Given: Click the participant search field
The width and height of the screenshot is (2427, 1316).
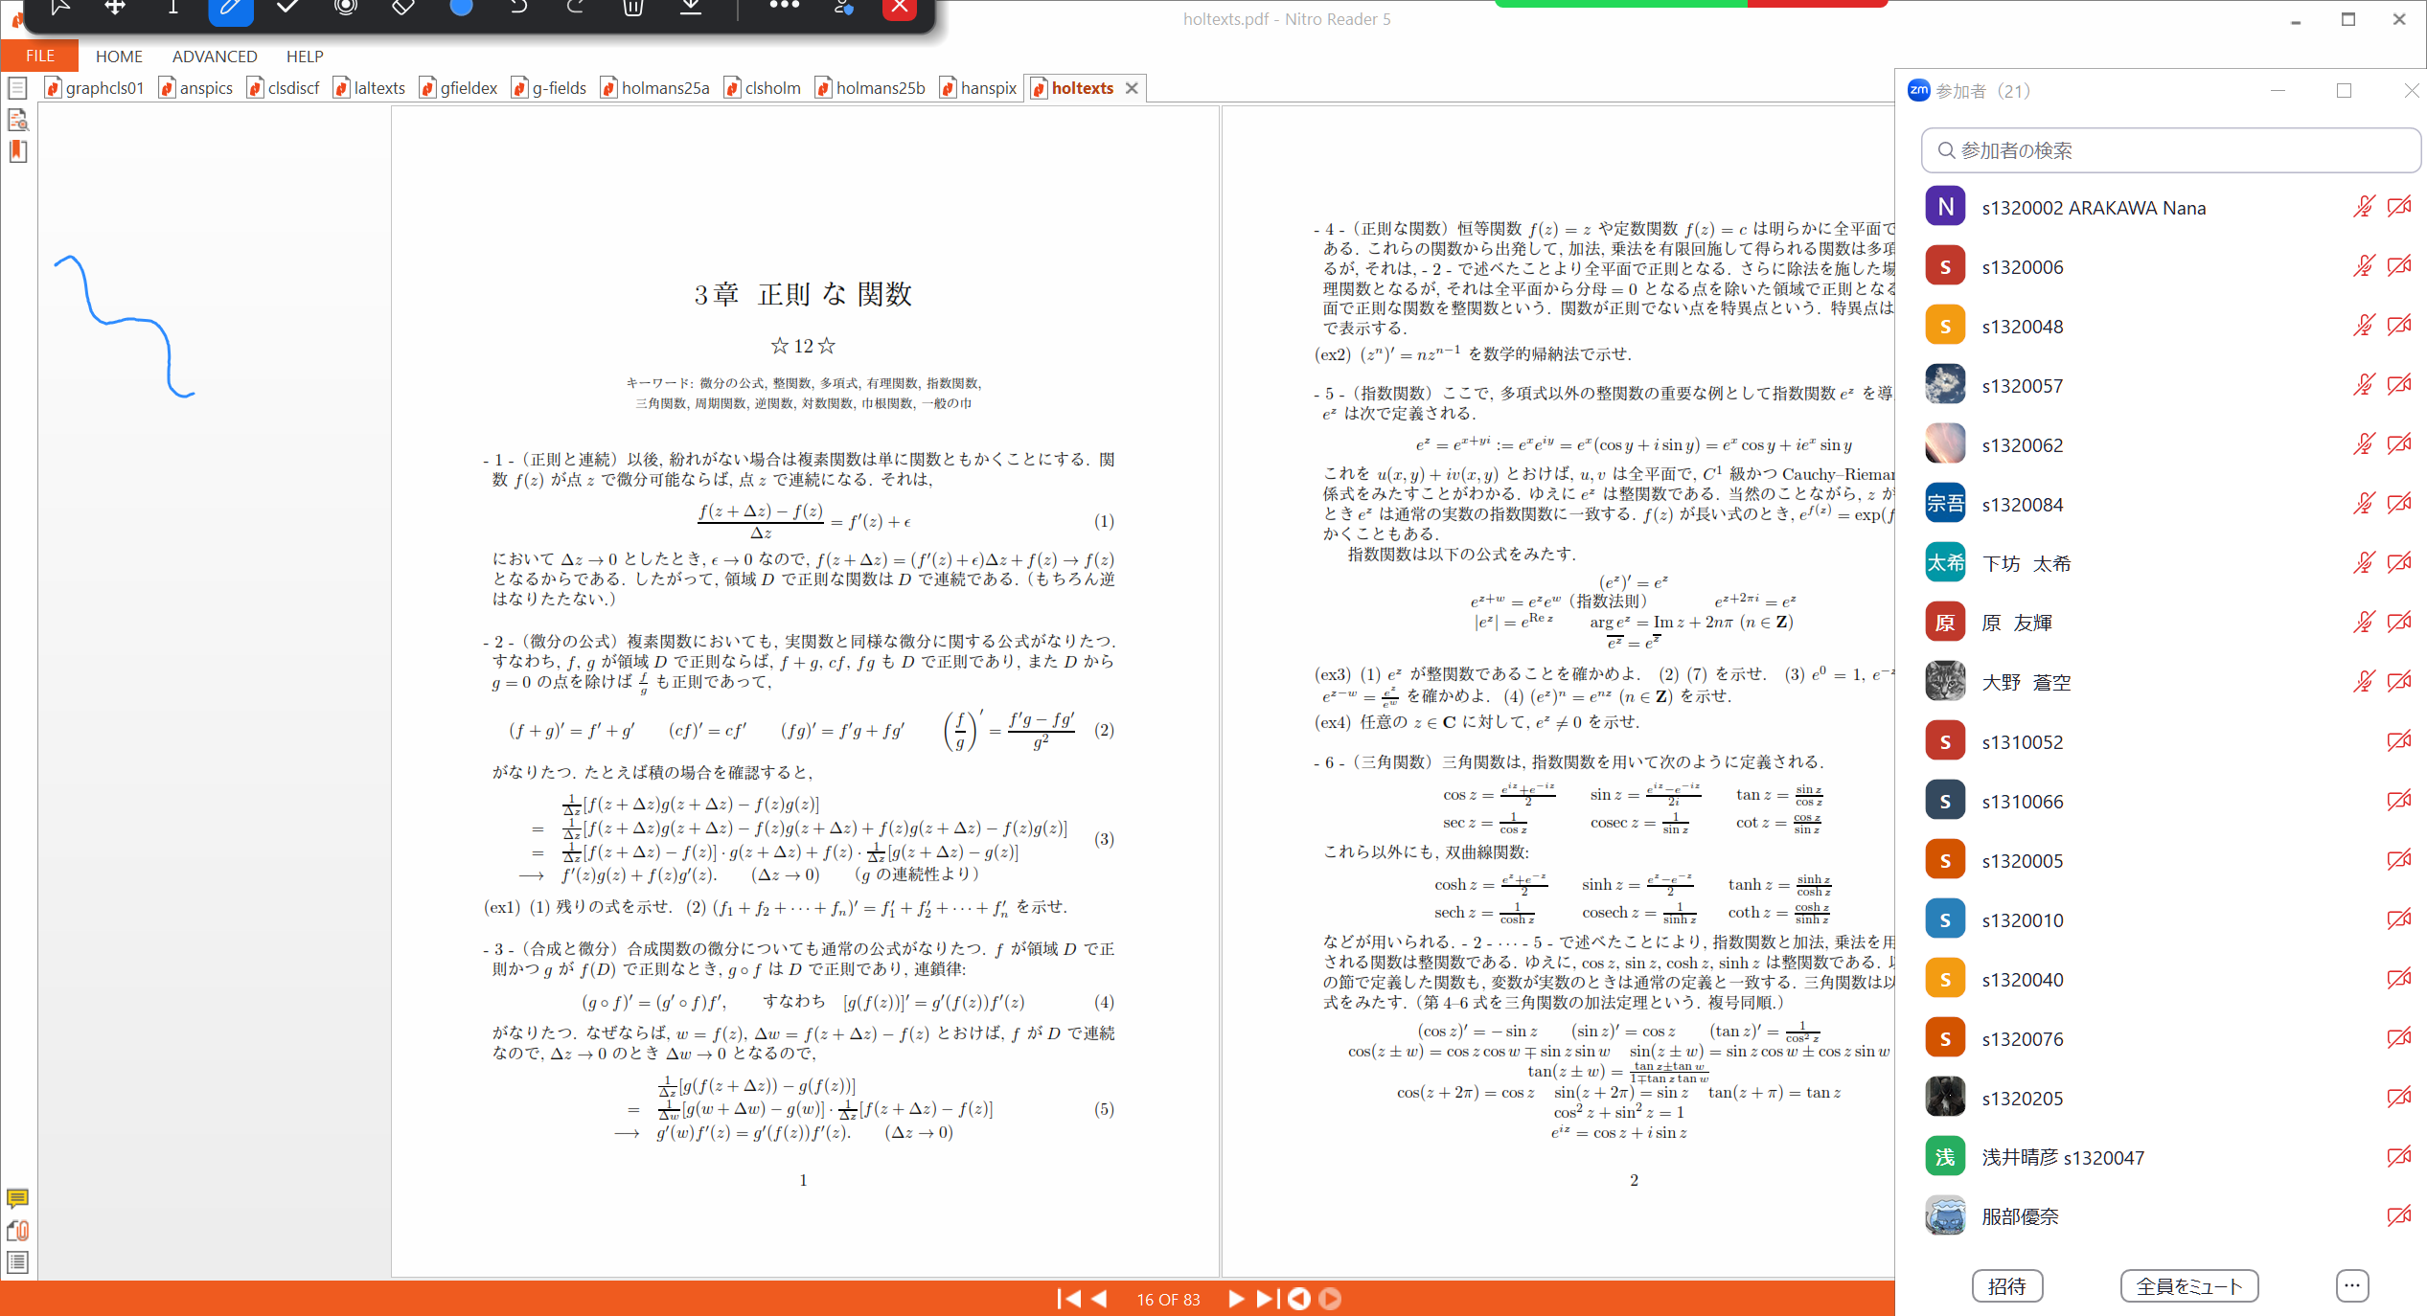Looking at the screenshot, I should click(x=2170, y=150).
